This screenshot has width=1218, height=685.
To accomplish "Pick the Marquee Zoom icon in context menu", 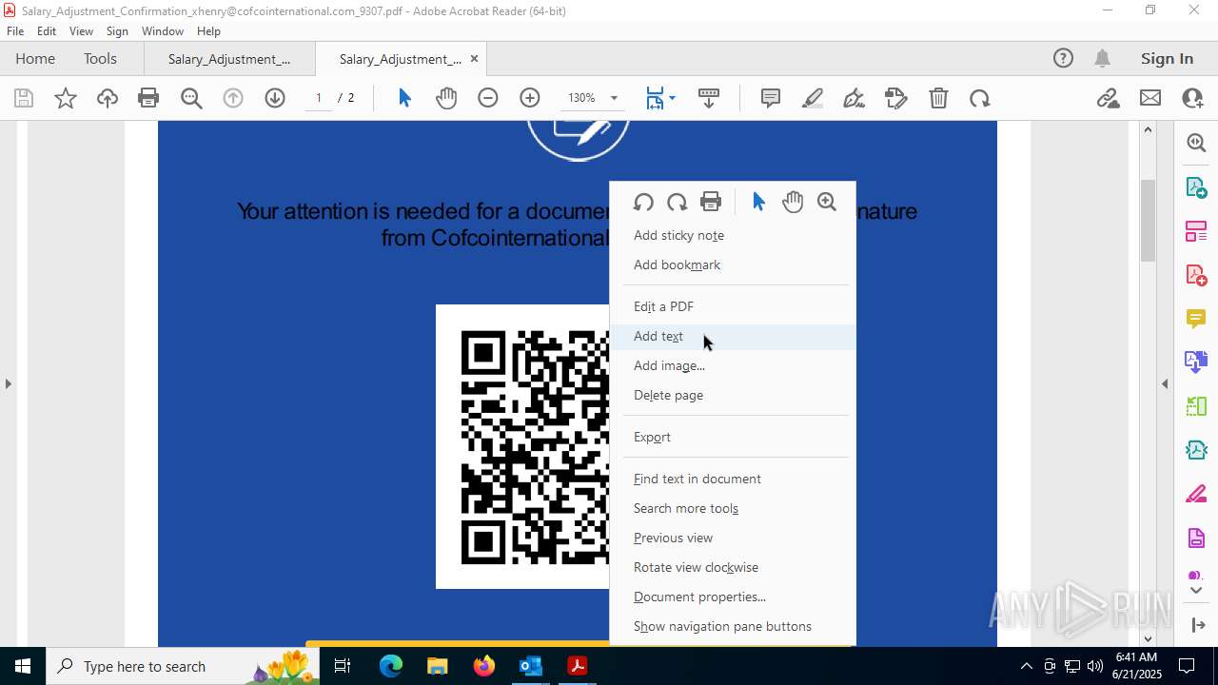I will pos(827,202).
